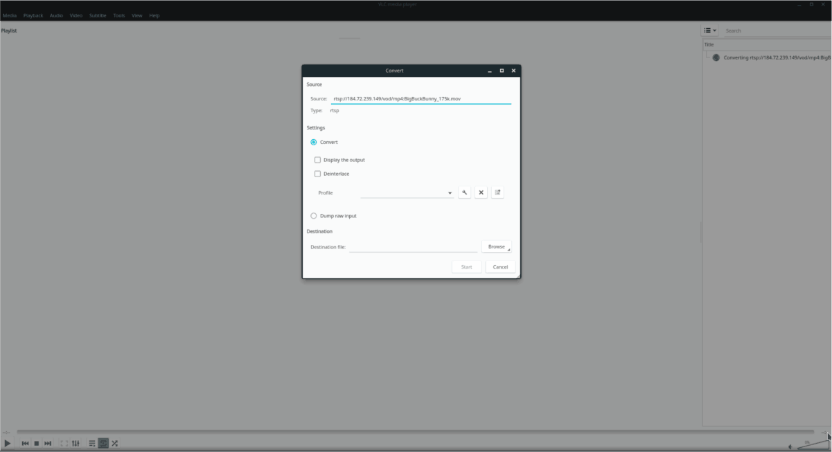Select the Converting rtsp playlist item
Screen dimensions: 832x452
772,57
